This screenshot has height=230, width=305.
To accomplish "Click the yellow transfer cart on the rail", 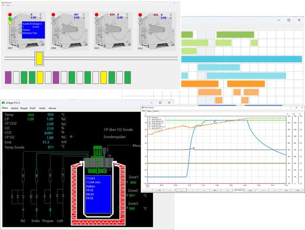I will coord(39,59).
